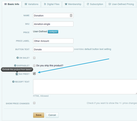Follow the default button text setting link
This screenshot has width=137, height=121.
[98, 49]
